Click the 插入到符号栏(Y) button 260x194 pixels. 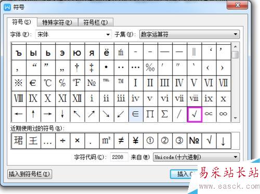point(30,174)
